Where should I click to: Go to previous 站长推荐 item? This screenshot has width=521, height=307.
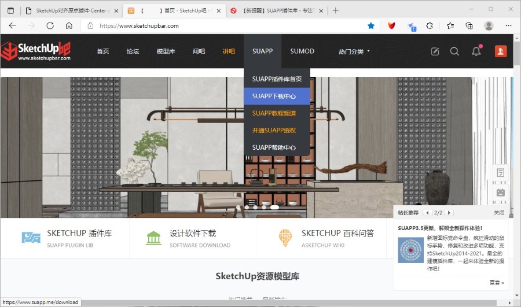coord(427,213)
